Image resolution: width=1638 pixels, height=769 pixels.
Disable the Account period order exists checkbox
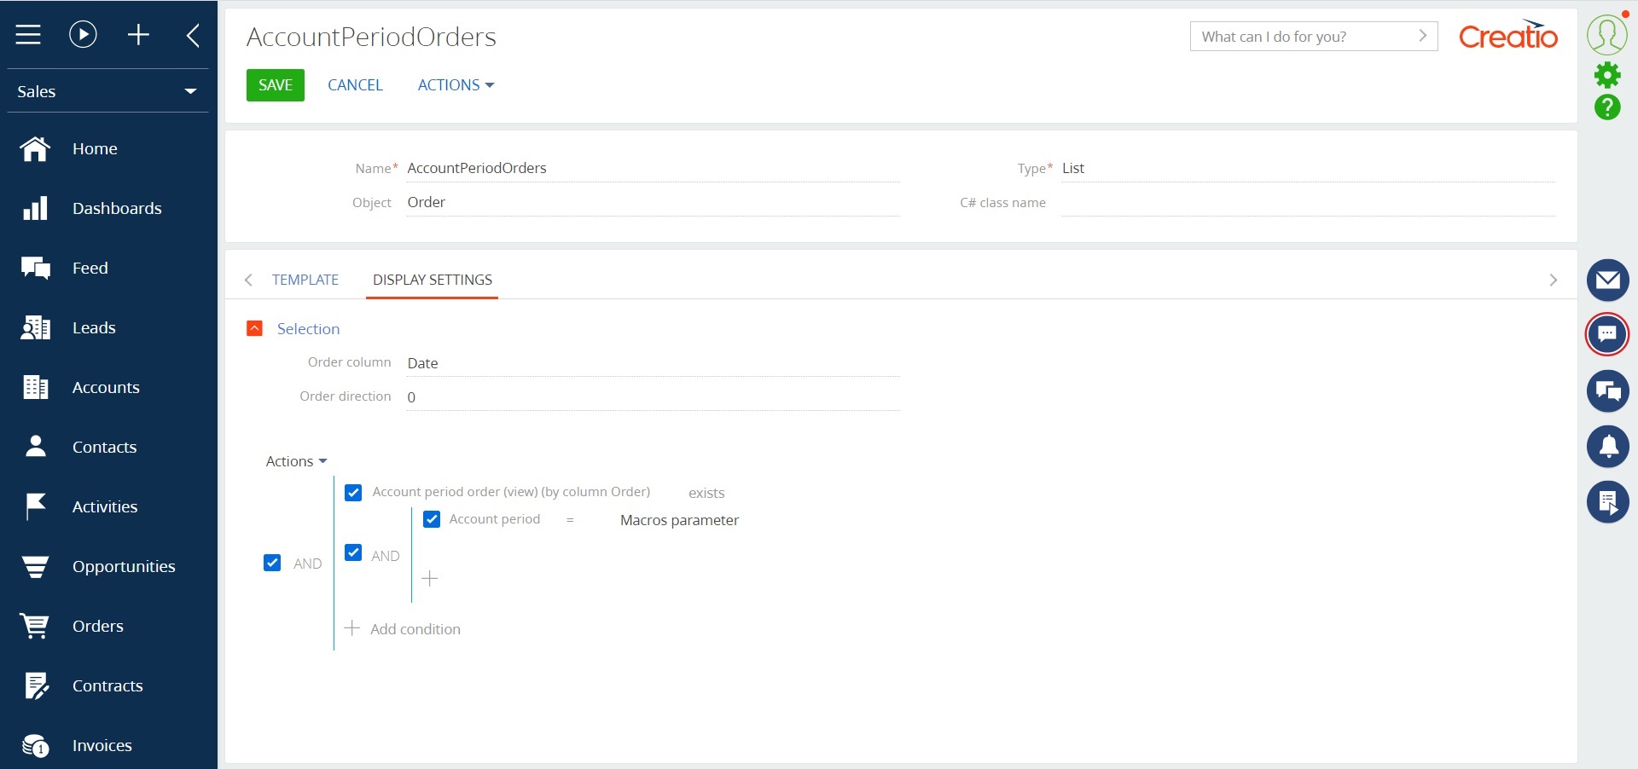(352, 493)
